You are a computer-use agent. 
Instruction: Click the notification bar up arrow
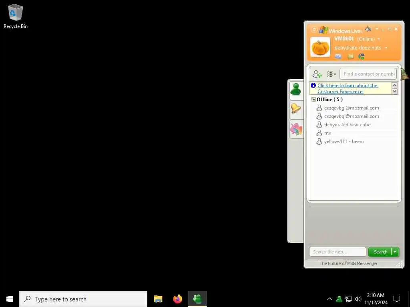coord(394,85)
